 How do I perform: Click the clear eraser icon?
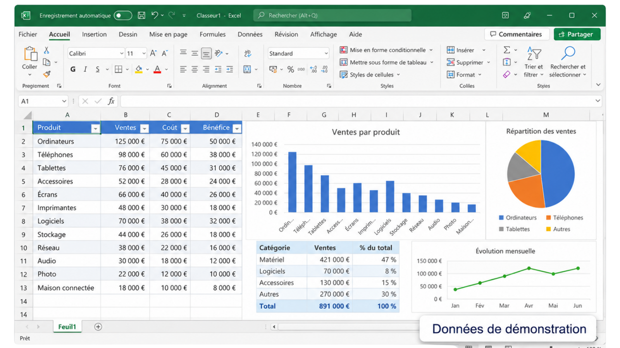507,74
